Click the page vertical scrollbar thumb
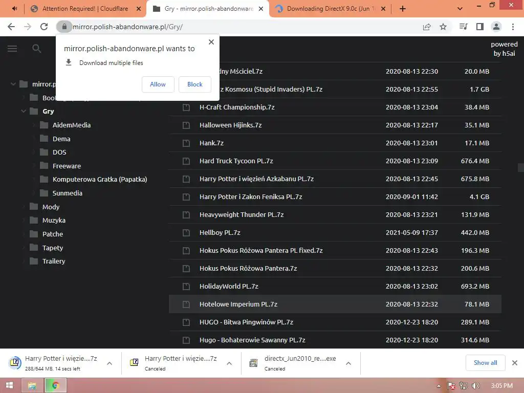This screenshot has height=393, width=524. (520, 167)
